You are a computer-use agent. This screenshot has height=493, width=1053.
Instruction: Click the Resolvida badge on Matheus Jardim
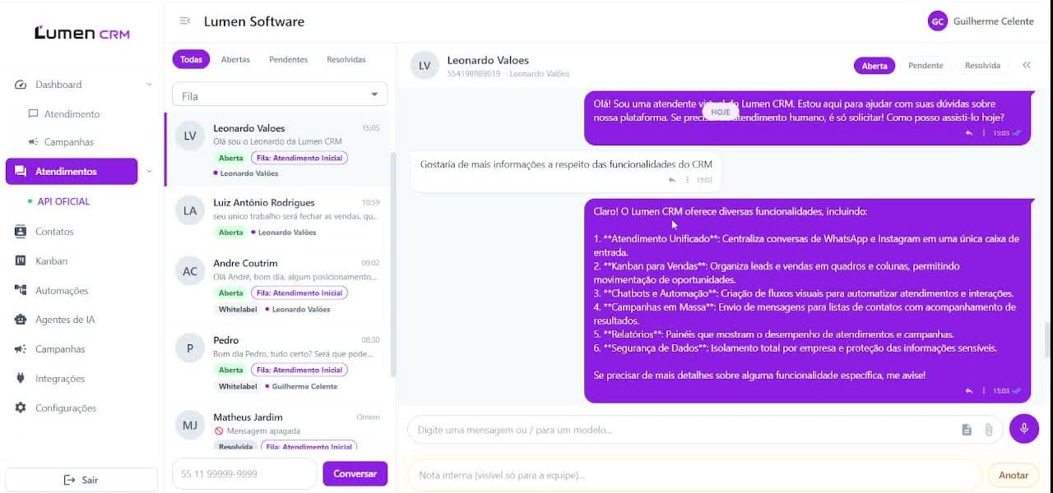[x=235, y=447]
